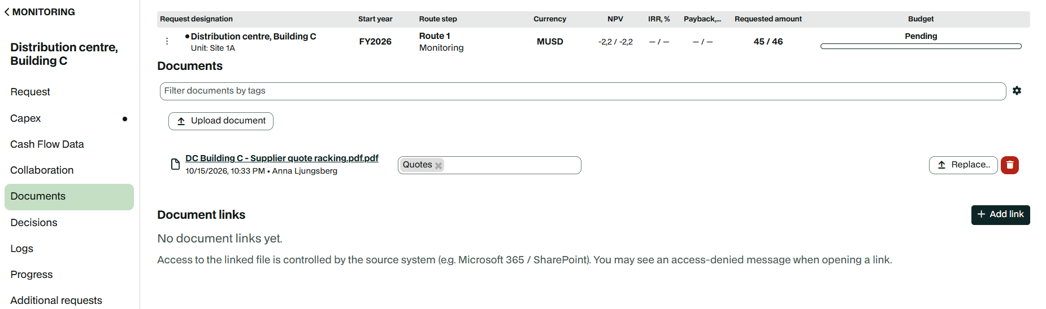The height and width of the screenshot is (309, 1046).
Task: Click the FY2026 start year value
Action: pos(375,42)
